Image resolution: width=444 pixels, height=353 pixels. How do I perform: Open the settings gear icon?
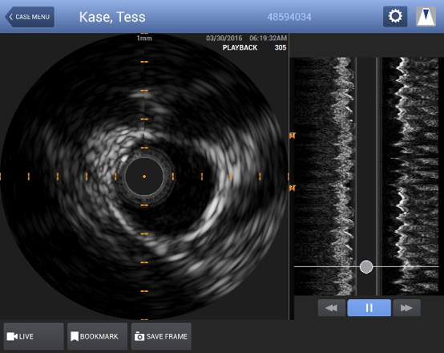click(x=395, y=16)
